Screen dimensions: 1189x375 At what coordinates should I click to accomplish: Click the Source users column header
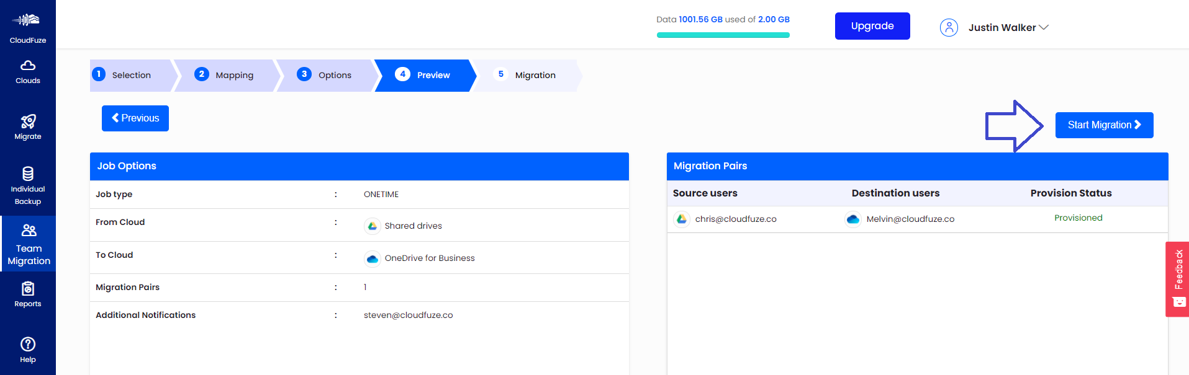[705, 193]
